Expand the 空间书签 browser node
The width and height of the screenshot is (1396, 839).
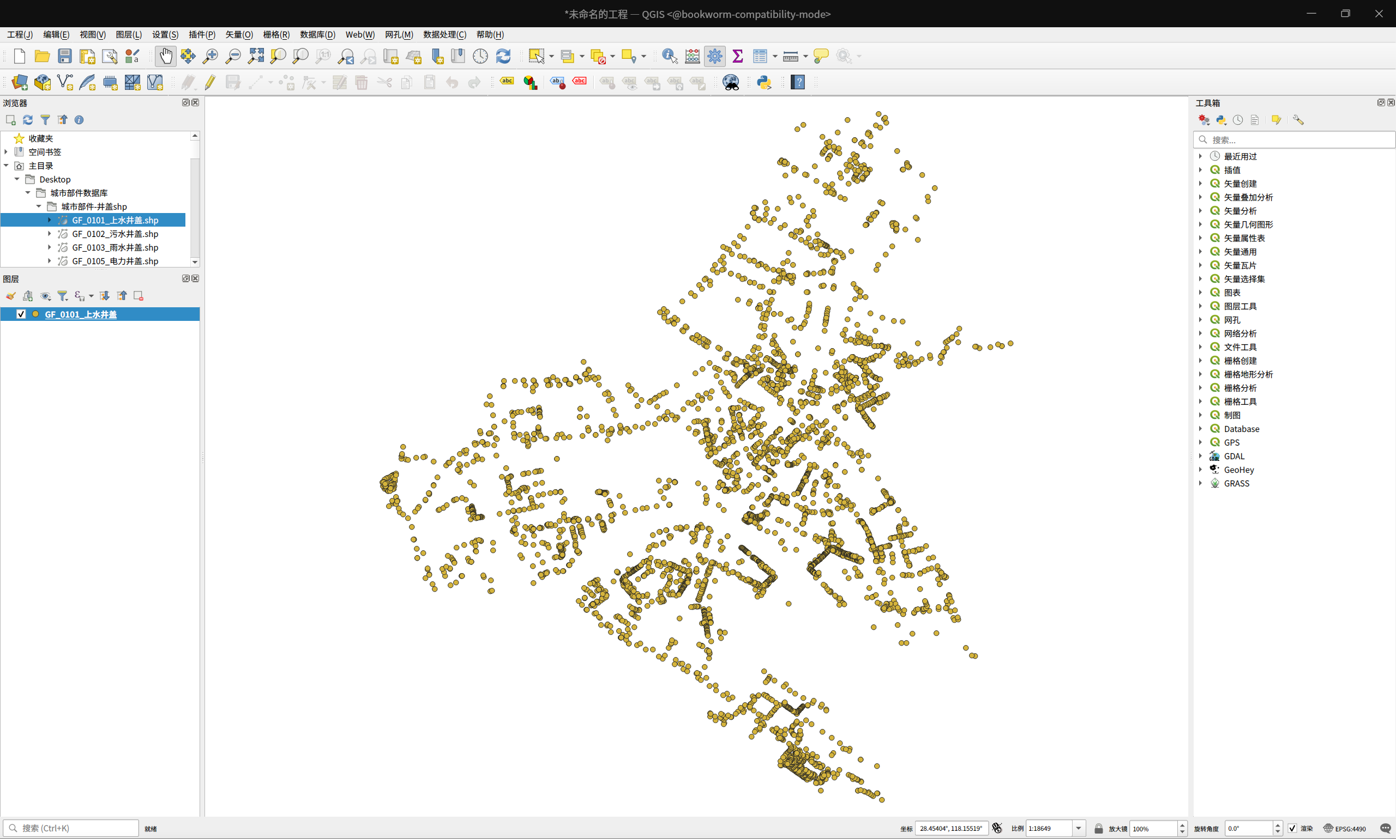point(6,151)
